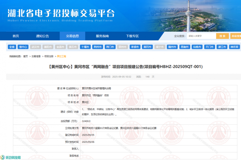
Task: Click the 联系人 row label
Action: 75,149
